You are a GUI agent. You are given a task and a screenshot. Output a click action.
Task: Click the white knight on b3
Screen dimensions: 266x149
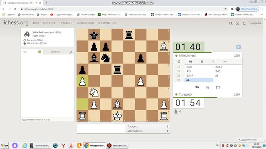click(94, 93)
